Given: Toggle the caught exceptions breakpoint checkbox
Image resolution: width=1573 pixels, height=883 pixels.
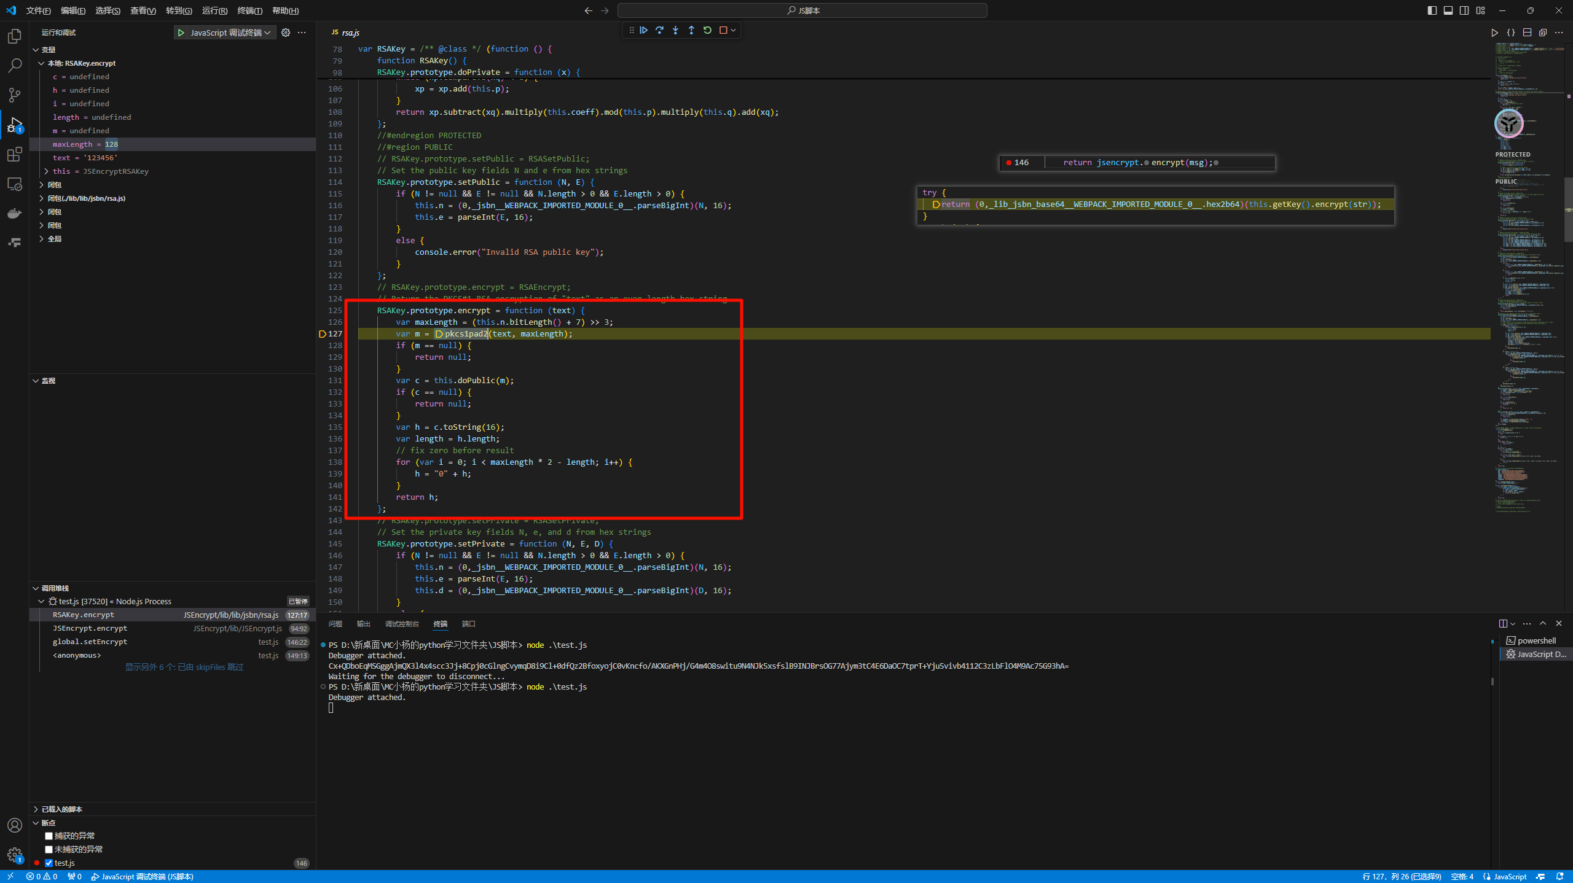Looking at the screenshot, I should point(49,836).
